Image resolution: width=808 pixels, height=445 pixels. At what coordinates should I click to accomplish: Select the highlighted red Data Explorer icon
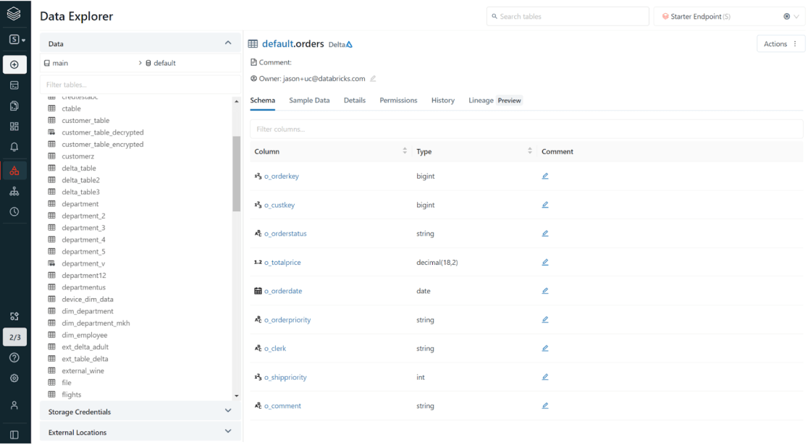tap(14, 168)
